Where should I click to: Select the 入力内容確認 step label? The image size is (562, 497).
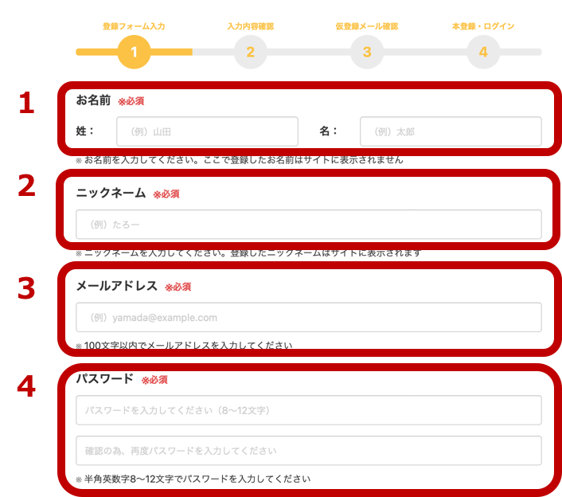[250, 26]
